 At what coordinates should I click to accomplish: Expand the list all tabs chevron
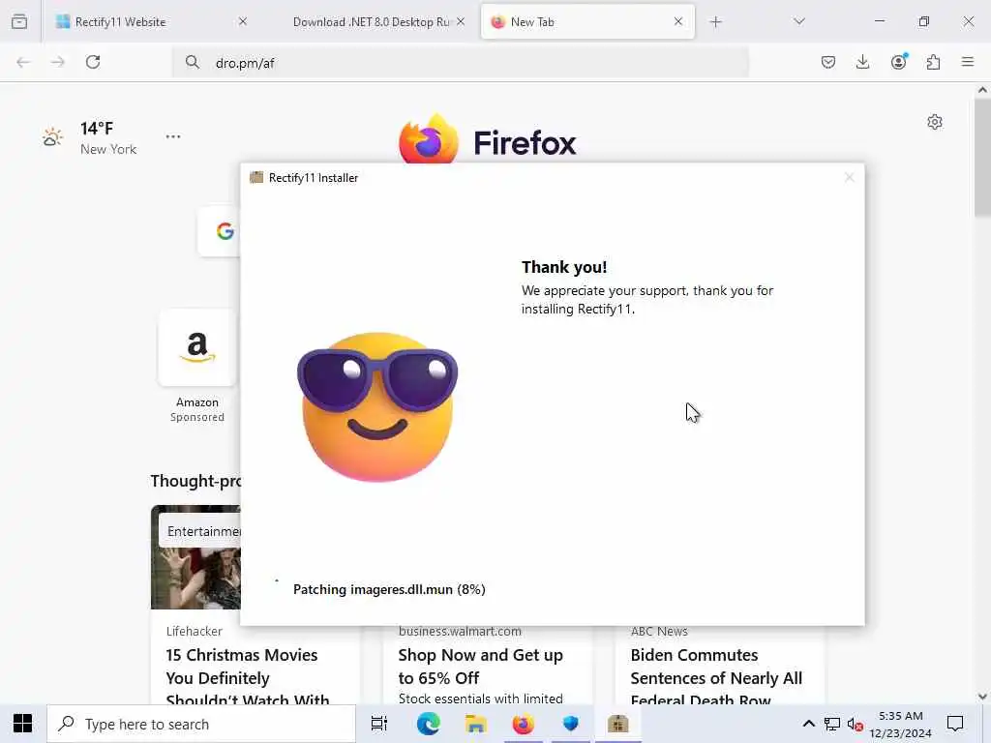798,21
